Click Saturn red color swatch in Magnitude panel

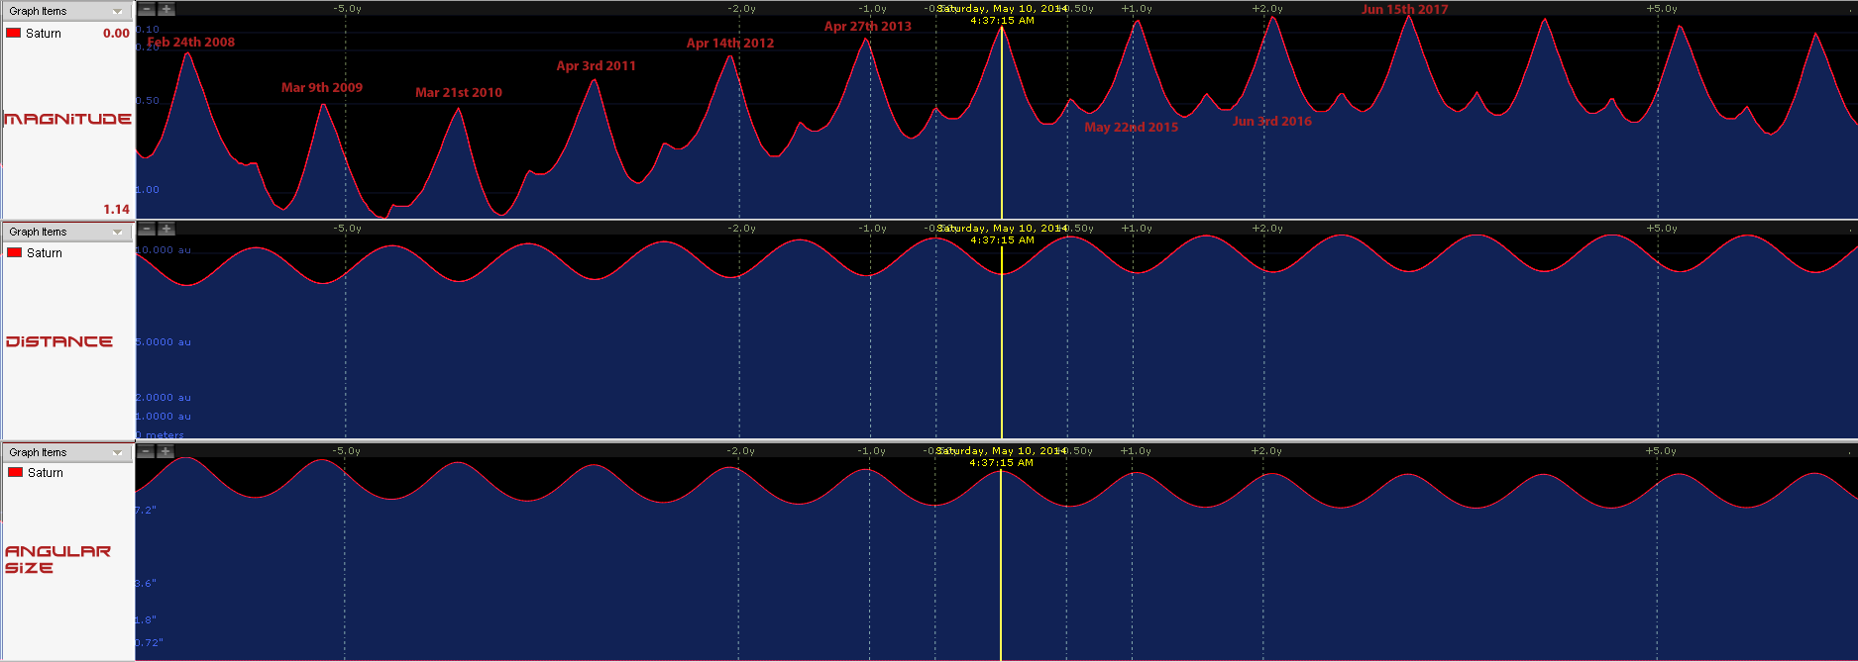coord(14,34)
